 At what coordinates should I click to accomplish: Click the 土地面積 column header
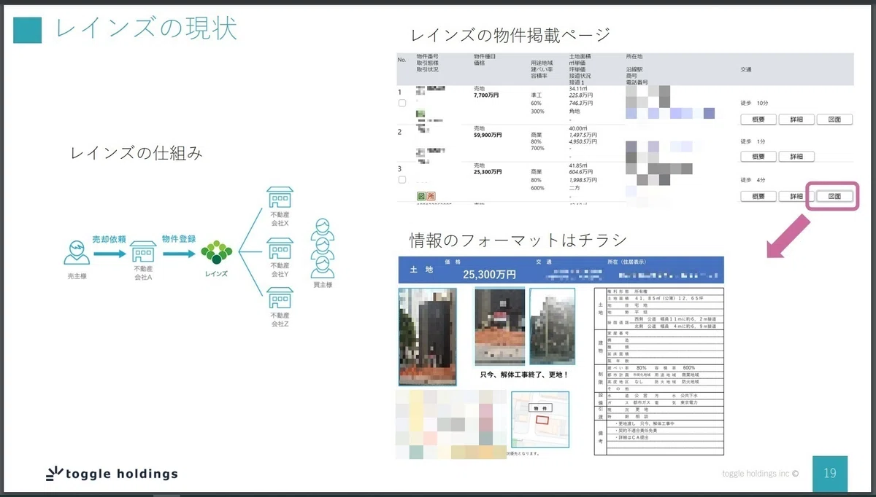pyautogui.click(x=580, y=56)
